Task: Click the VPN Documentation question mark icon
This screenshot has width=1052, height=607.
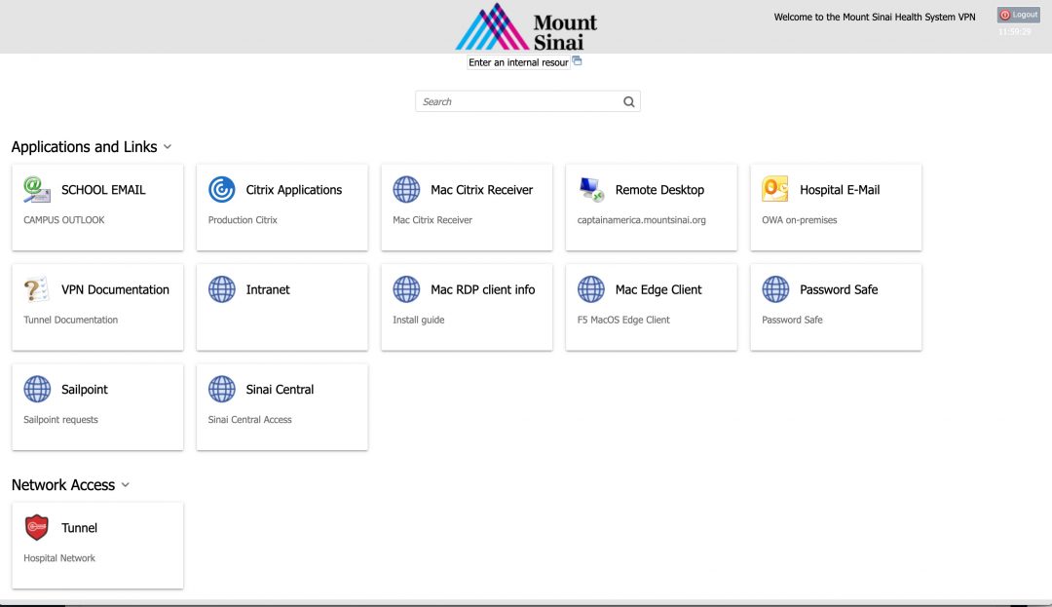Action: coord(37,289)
